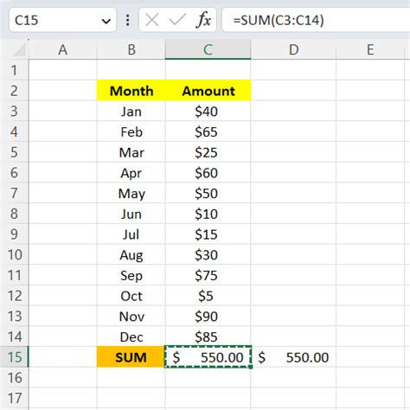This screenshot has width=410, height=410.
Task: Select the $30 amount cell
Action: click(x=208, y=254)
